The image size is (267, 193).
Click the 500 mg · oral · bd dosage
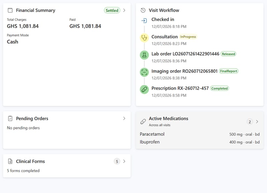click(244, 134)
